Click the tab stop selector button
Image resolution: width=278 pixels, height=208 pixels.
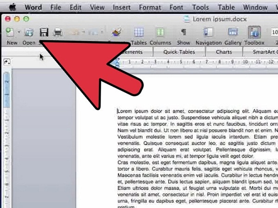(7, 62)
